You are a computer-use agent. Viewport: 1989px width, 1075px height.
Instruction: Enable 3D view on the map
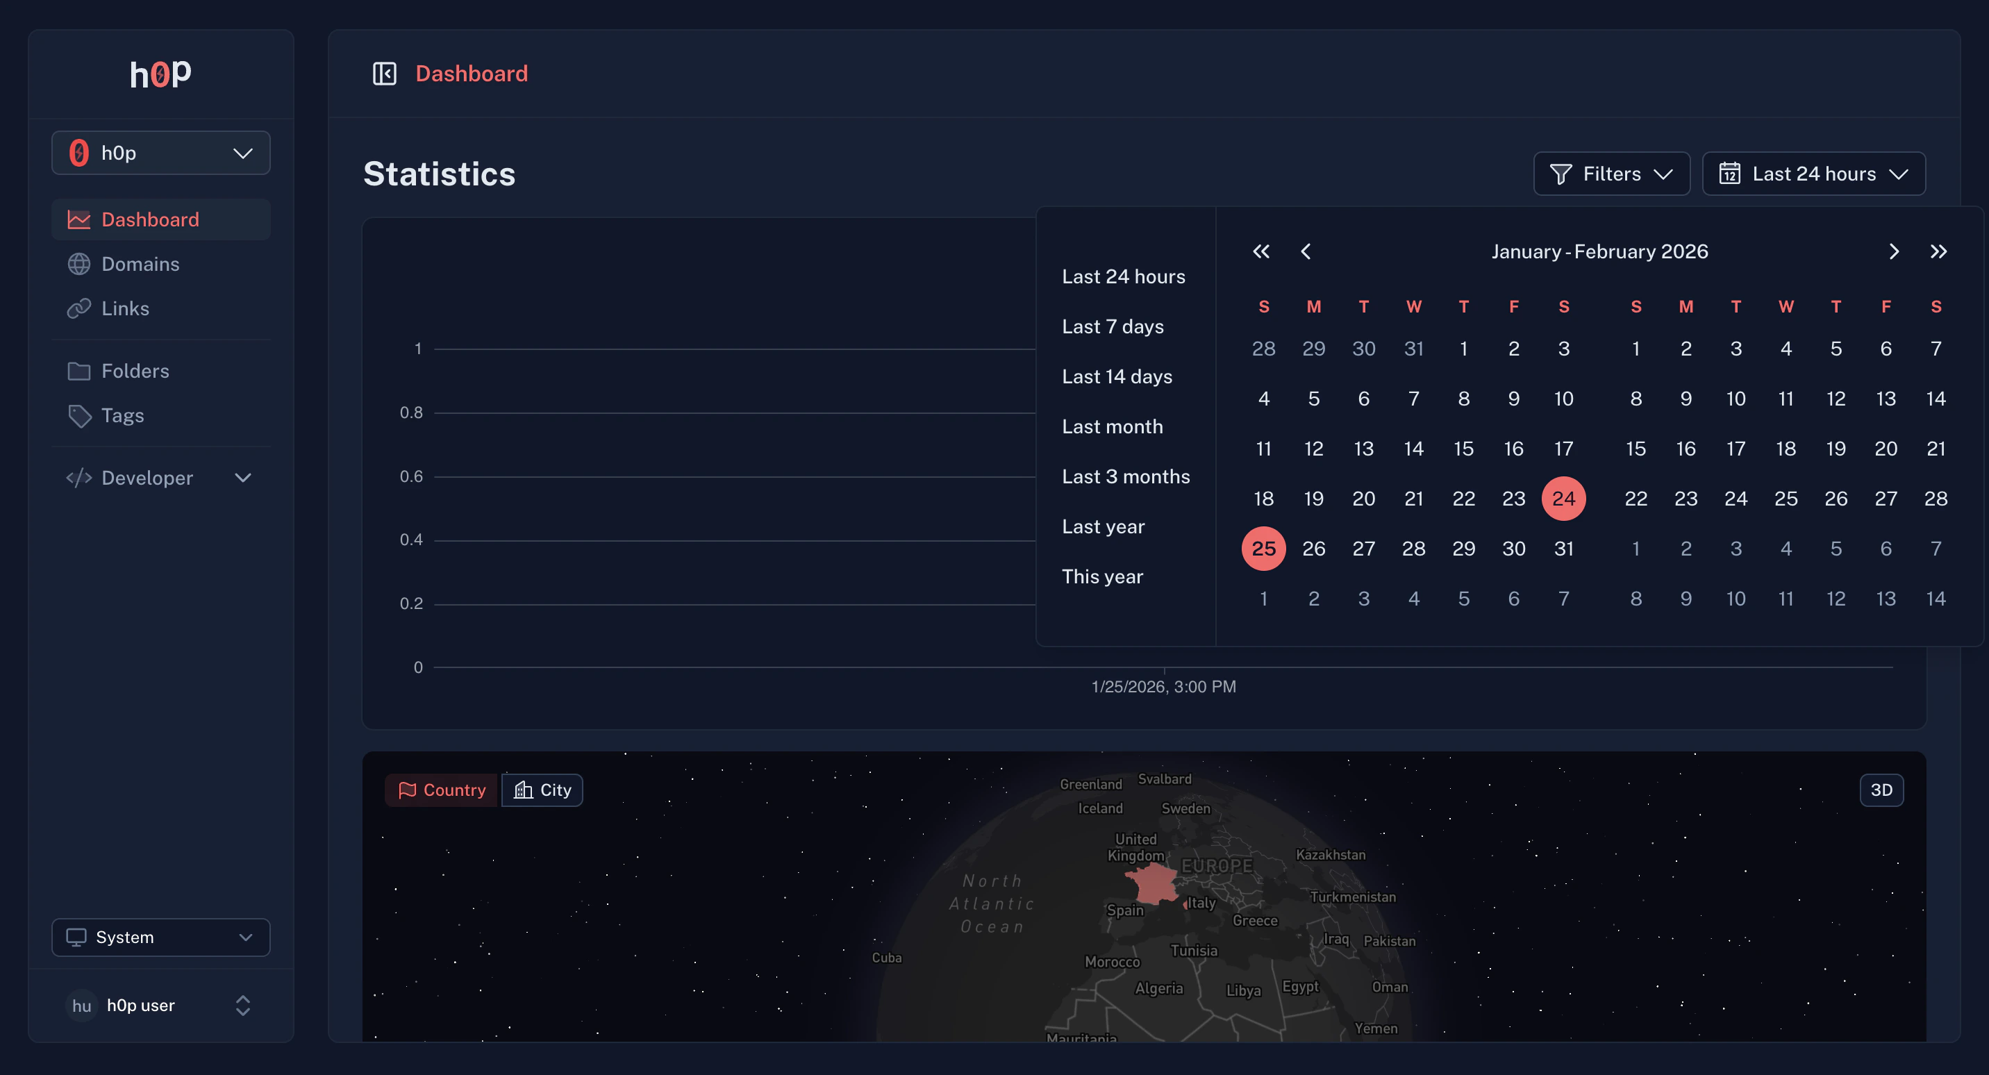(1881, 790)
